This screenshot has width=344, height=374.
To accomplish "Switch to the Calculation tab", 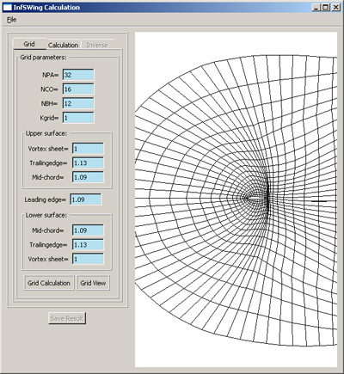I will point(63,45).
